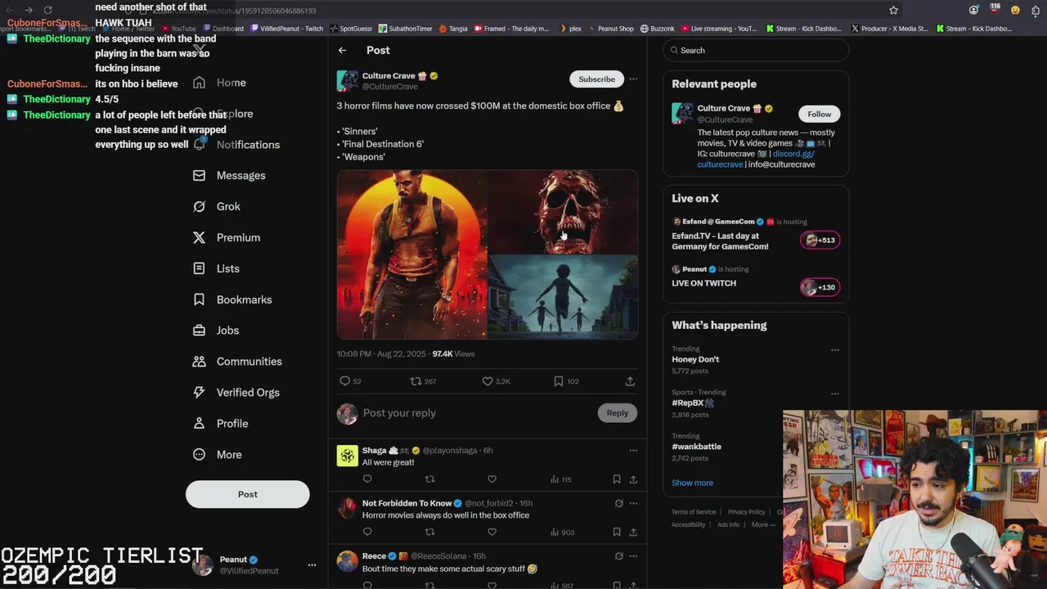Like Shaga's reply All were great
The width and height of the screenshot is (1047, 589).
[x=492, y=479]
